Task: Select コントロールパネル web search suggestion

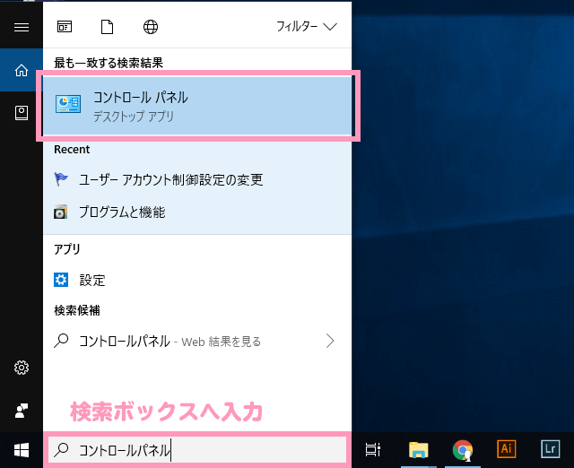Action: pos(197,341)
